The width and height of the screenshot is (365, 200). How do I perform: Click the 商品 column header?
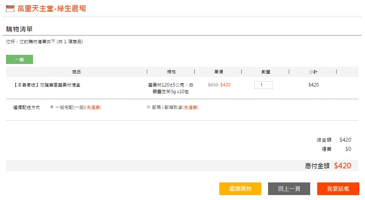pos(76,72)
